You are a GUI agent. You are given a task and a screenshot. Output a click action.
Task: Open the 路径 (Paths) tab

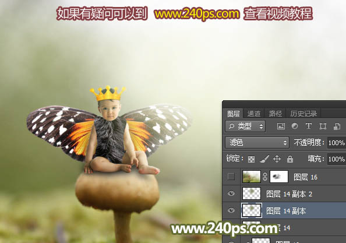tap(275, 114)
